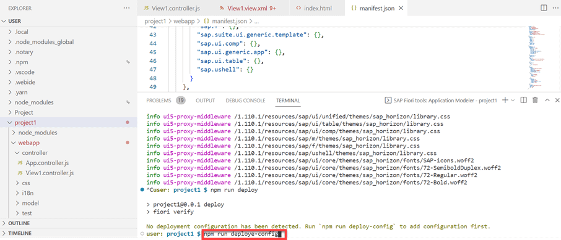561x240 pixels.
Task: Expand the .yarn folder
Action: point(68,93)
